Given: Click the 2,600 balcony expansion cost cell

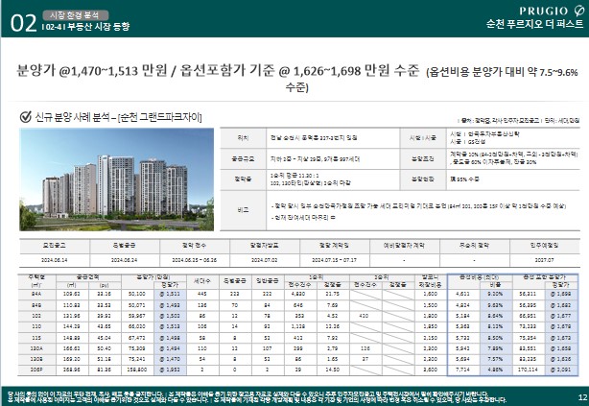Looking at the screenshot, I should [x=430, y=370].
